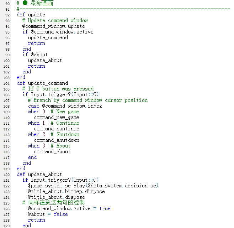Viewport: 234px width, 228px height.
Task: Click 'def update_command' on line 104
Action: [x=42, y=83]
